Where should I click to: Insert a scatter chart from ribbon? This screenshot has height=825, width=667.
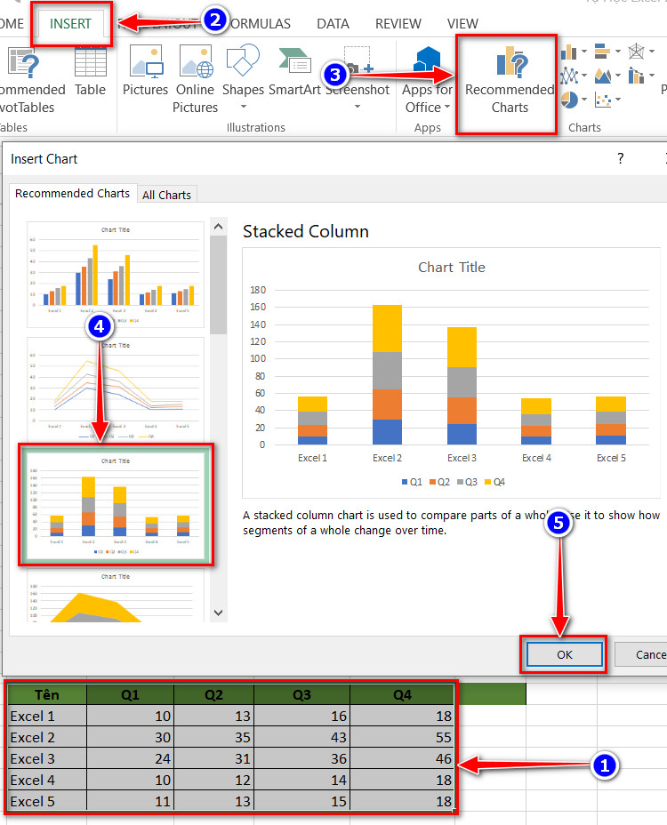[603, 100]
